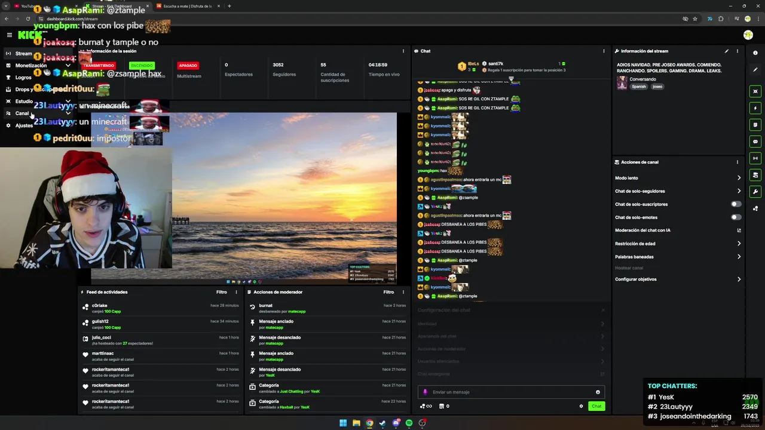The image size is (765, 430).
Task: Open Filtro in Acciones de moderador
Action: point(388,292)
